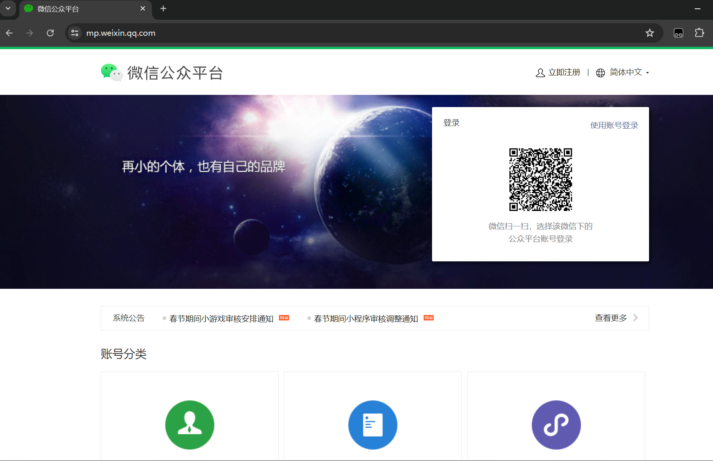This screenshot has height=461, width=713.
Task: Click the 系统公告 label
Action: [129, 318]
